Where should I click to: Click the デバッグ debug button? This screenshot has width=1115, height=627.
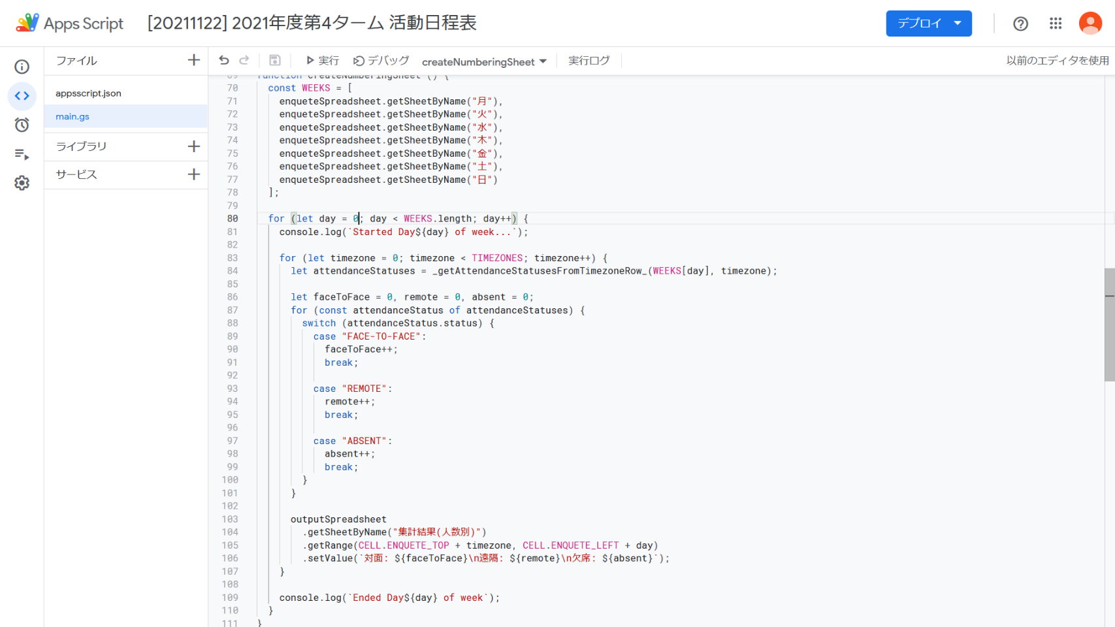coord(381,61)
